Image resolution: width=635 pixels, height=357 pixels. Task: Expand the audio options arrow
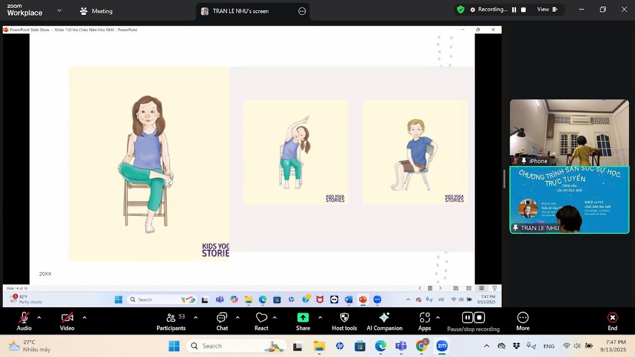click(x=39, y=317)
